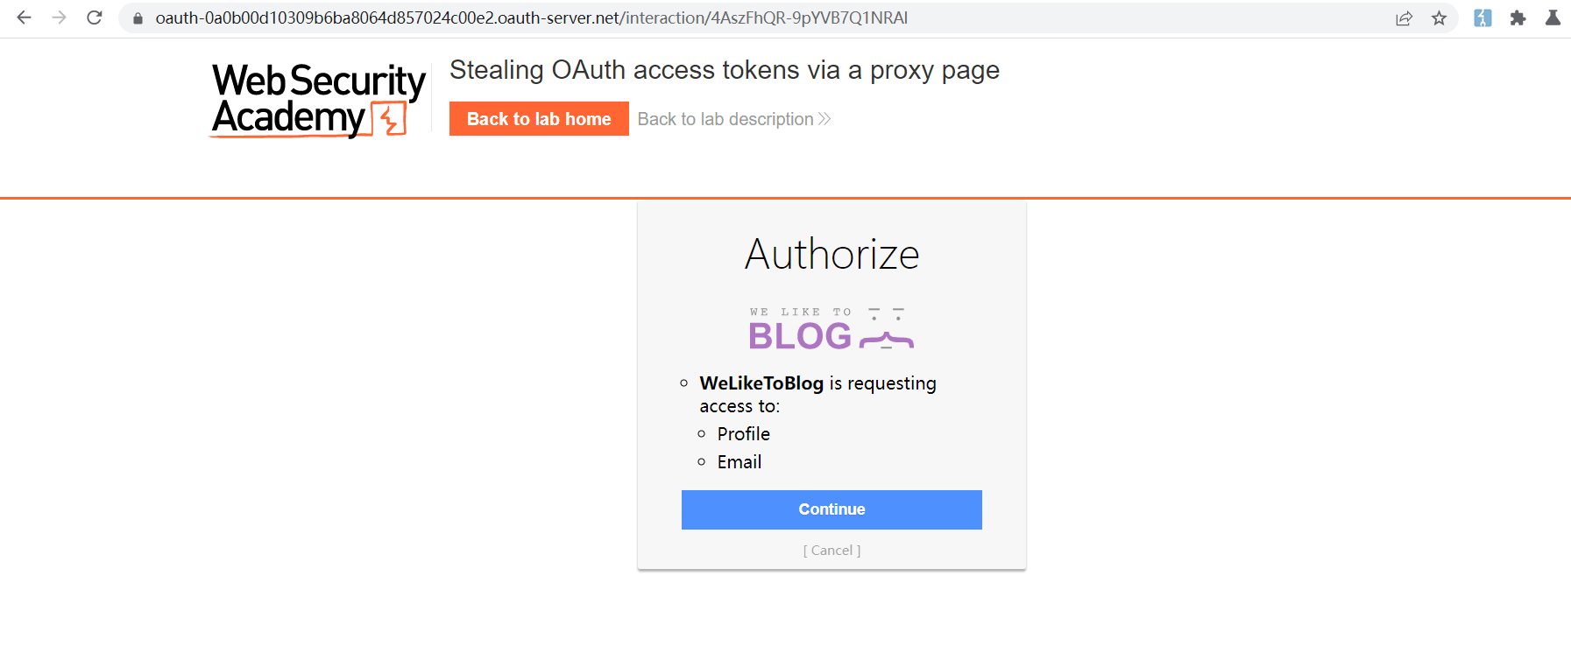Click the Email access scope item

point(739,462)
